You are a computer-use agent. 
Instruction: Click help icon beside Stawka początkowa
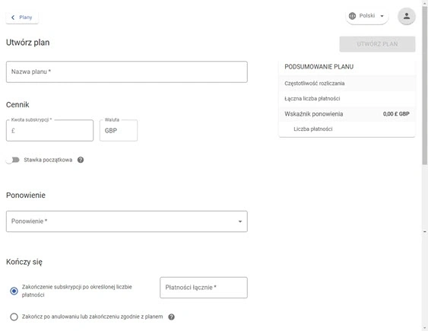tap(81, 160)
